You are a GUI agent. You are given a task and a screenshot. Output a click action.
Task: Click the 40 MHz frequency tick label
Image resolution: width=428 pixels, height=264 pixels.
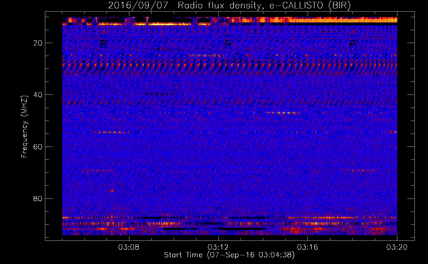click(x=38, y=95)
